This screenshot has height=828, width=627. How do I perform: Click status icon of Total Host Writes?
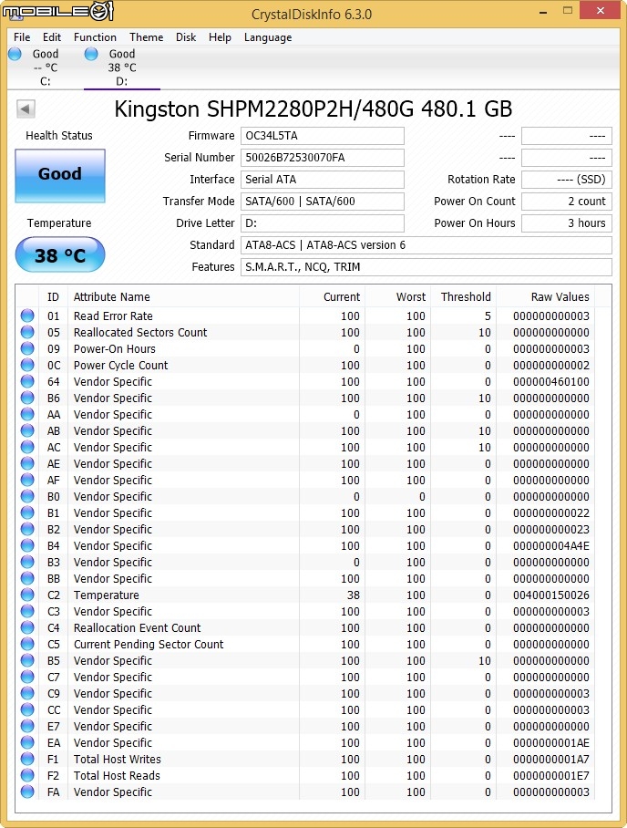click(27, 759)
